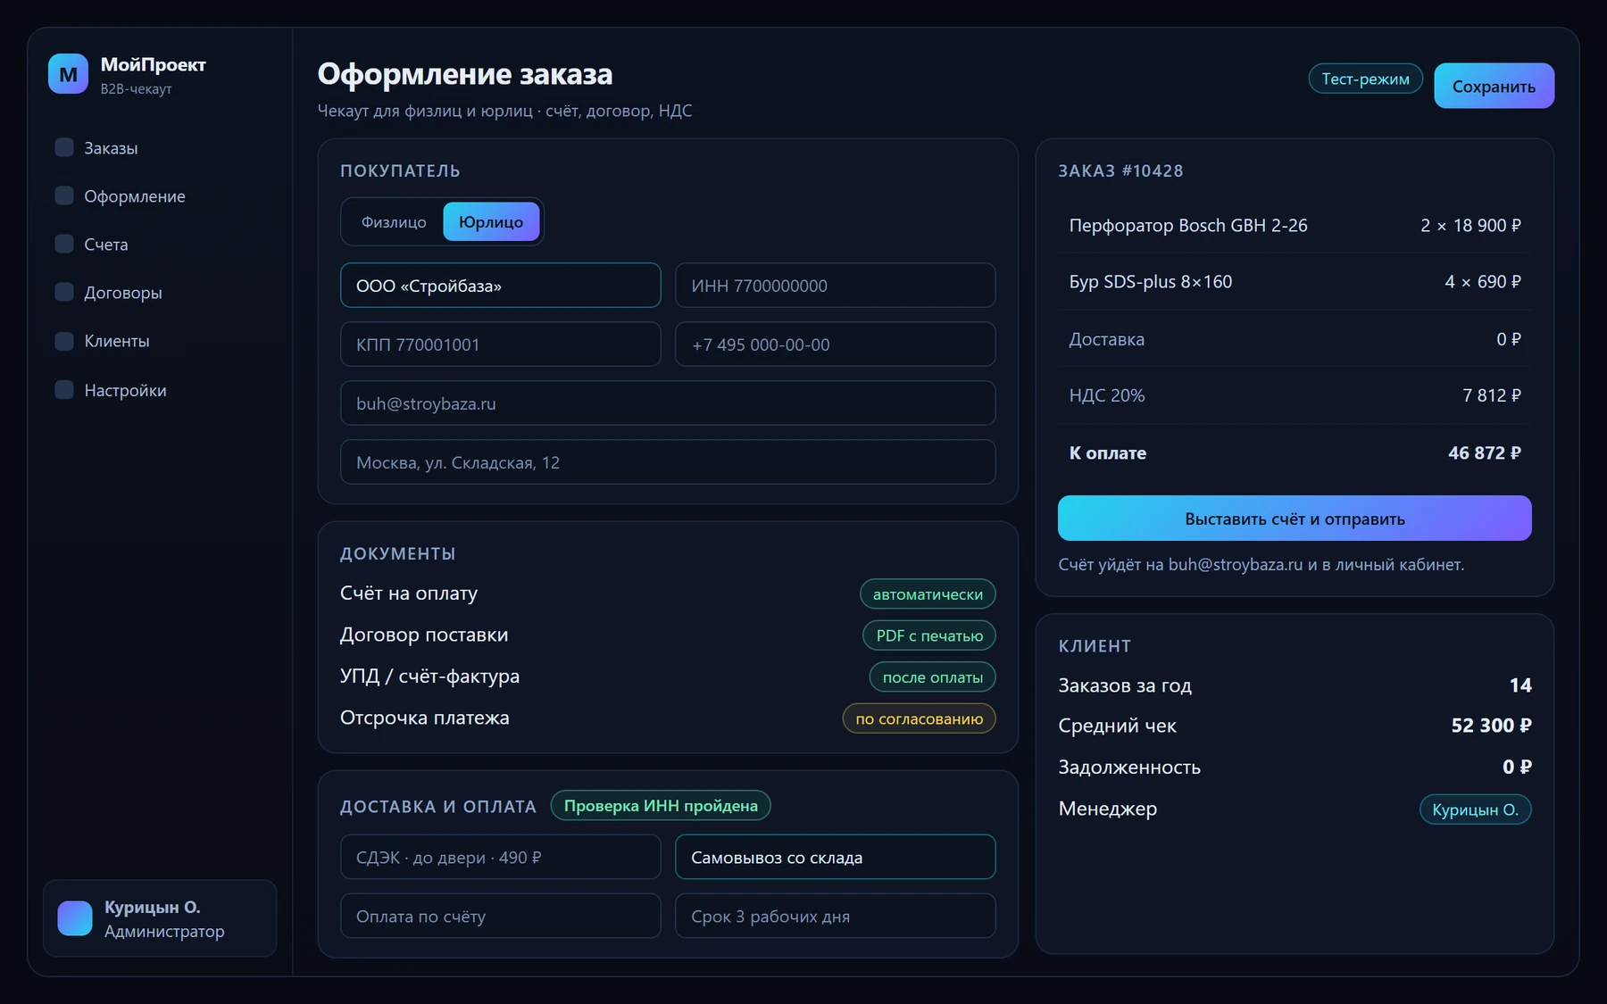Click the Оформление sidebar icon
The width and height of the screenshot is (1607, 1004).
(x=64, y=195)
